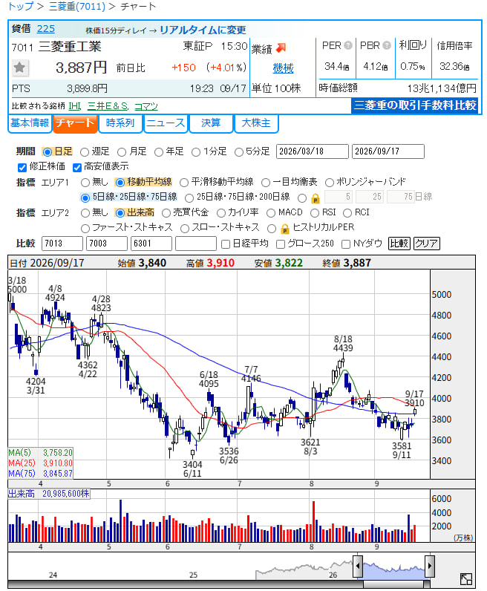Click the chart fullscreen expand icon
The image size is (487, 591).
coord(466,579)
